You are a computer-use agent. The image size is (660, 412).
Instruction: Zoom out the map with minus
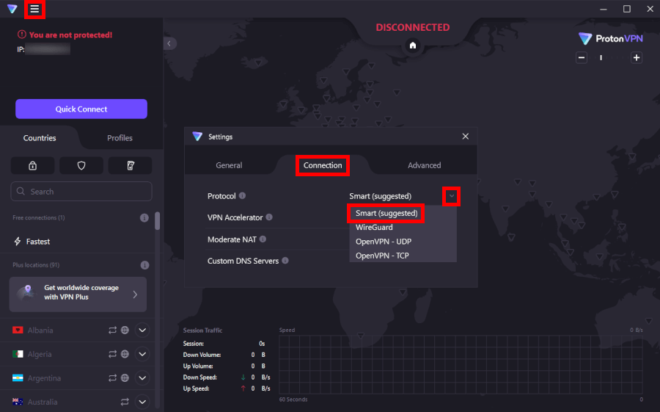(x=582, y=58)
